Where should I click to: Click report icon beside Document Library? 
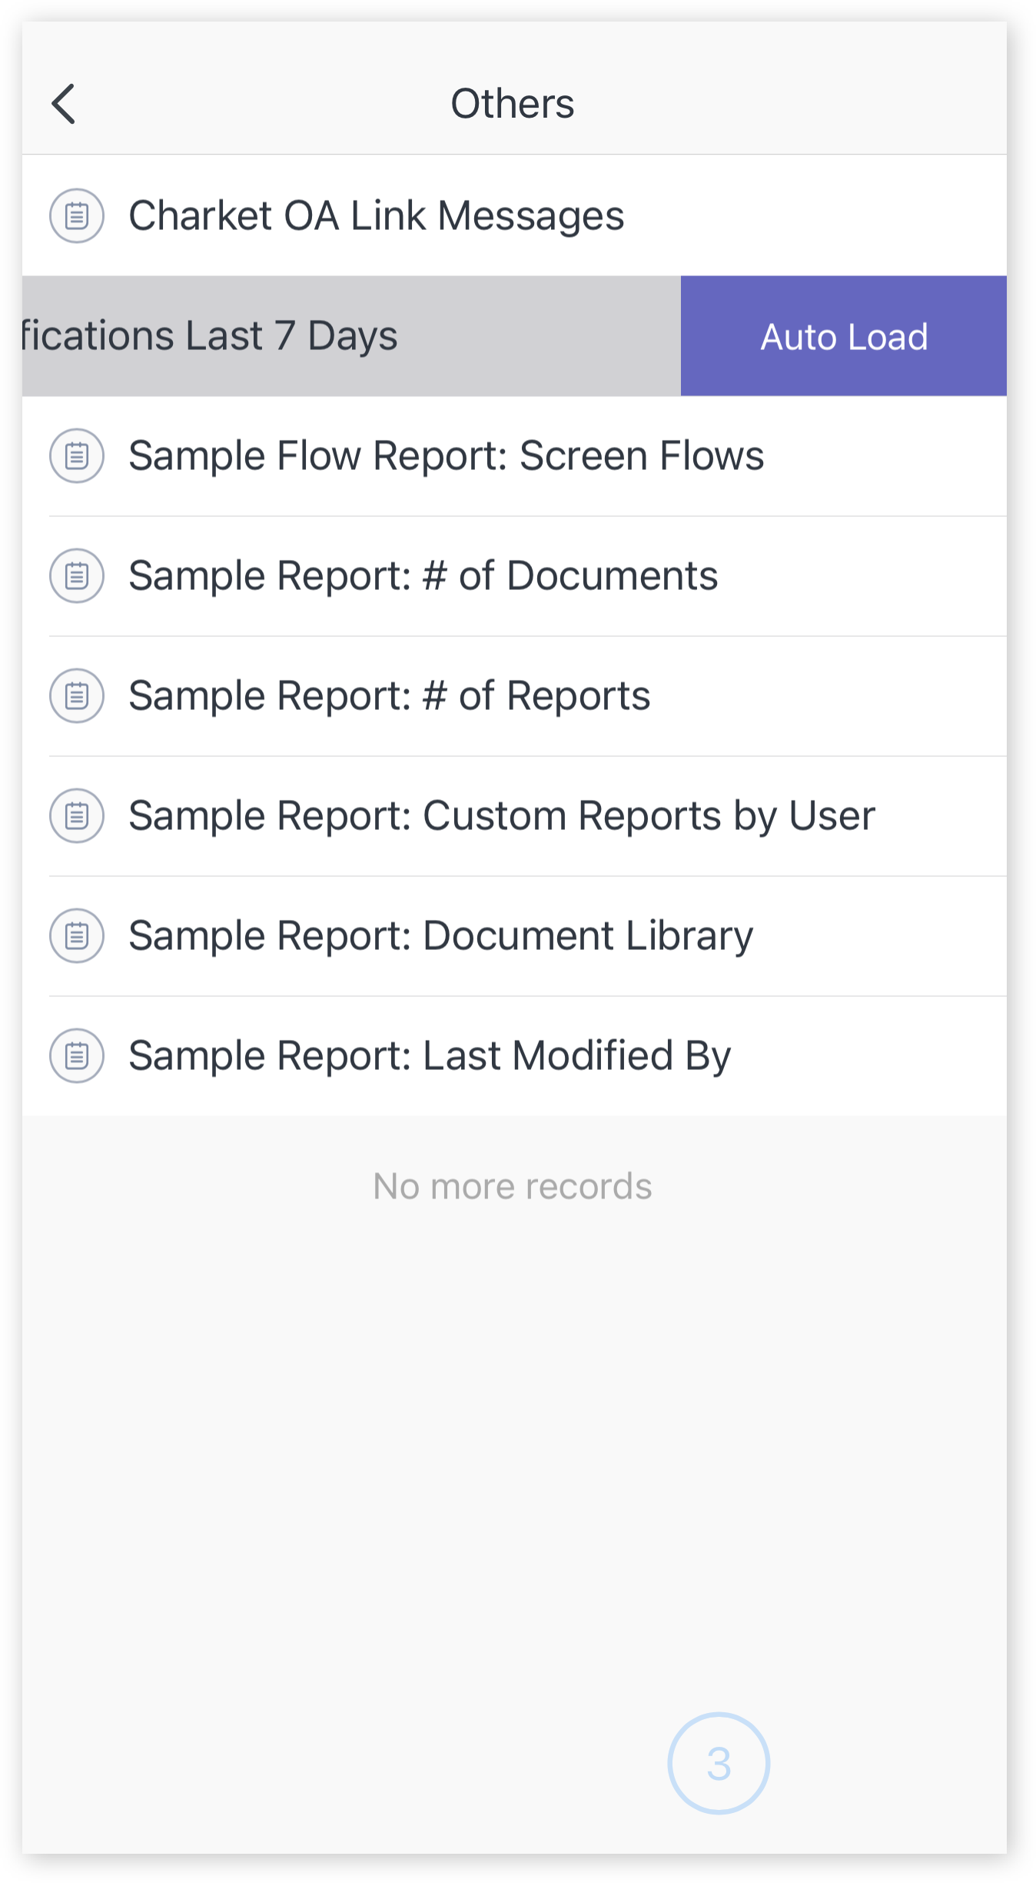click(77, 935)
